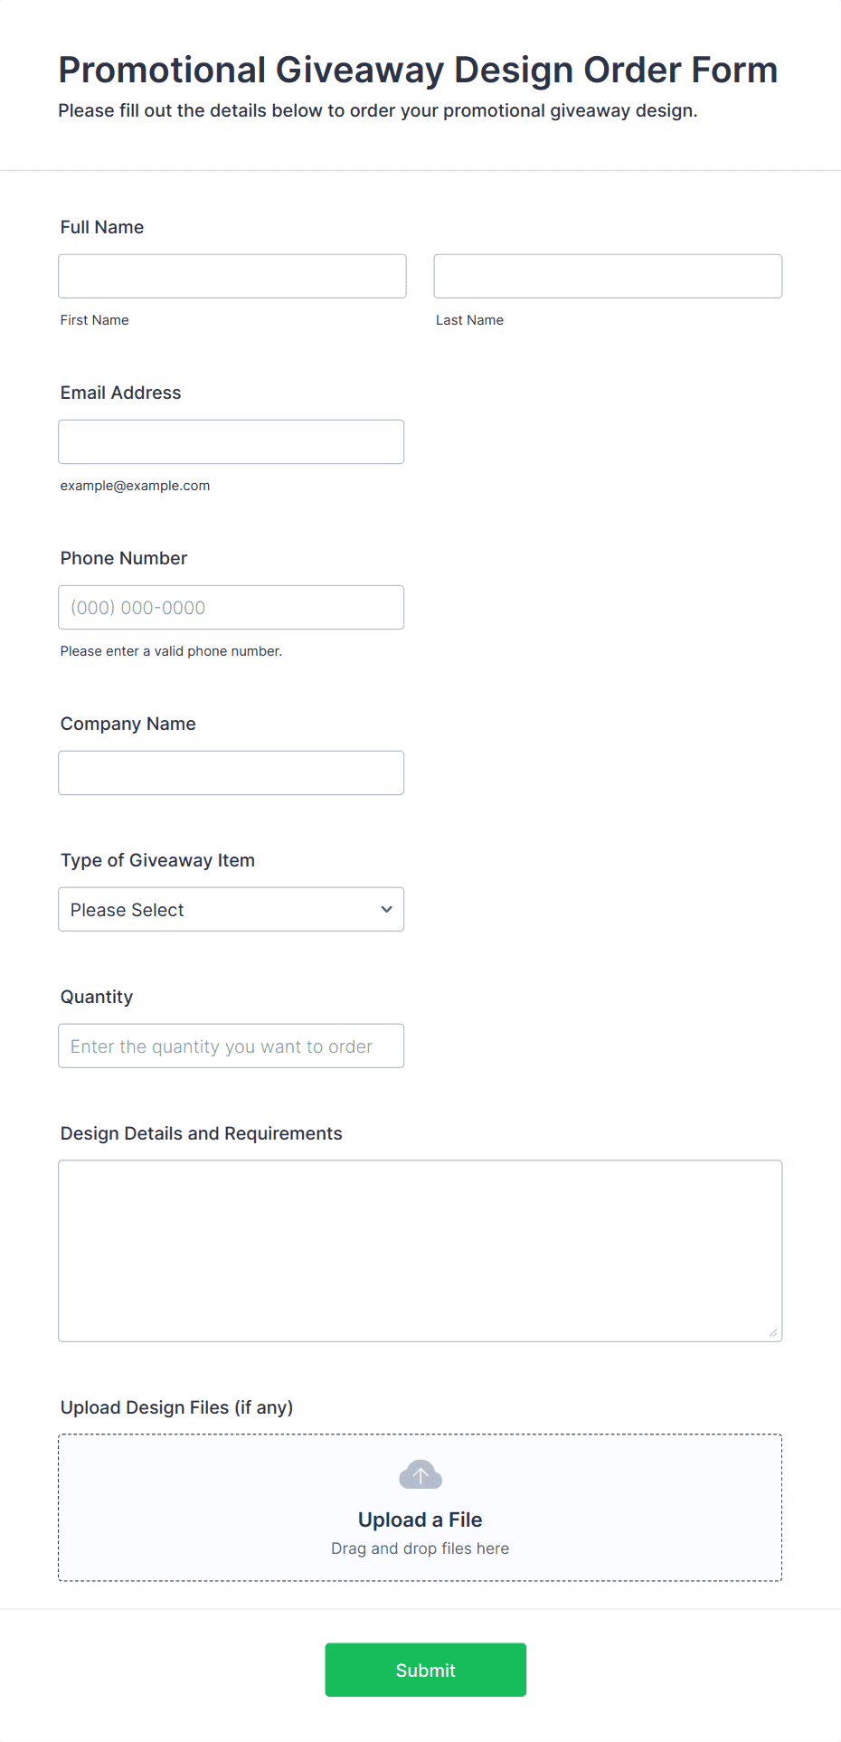Click the Promotional Giveaway Design Order Form title
This screenshot has height=1742, width=841.
[x=418, y=70]
